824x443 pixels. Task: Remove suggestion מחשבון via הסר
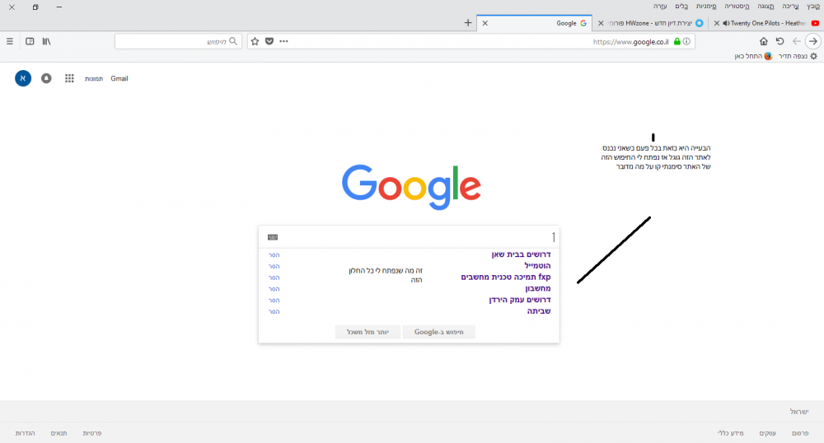[274, 289]
